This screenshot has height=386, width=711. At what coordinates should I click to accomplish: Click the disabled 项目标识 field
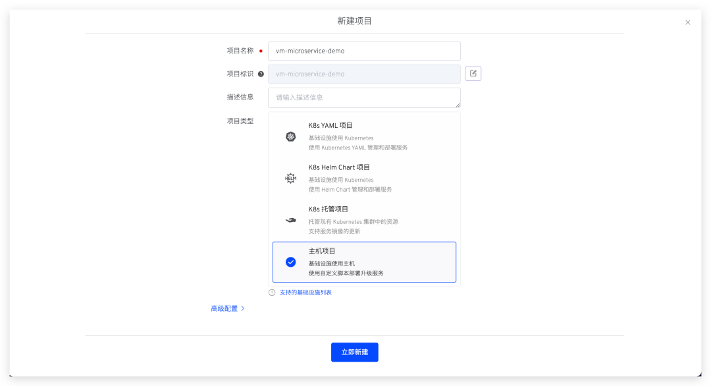[364, 74]
